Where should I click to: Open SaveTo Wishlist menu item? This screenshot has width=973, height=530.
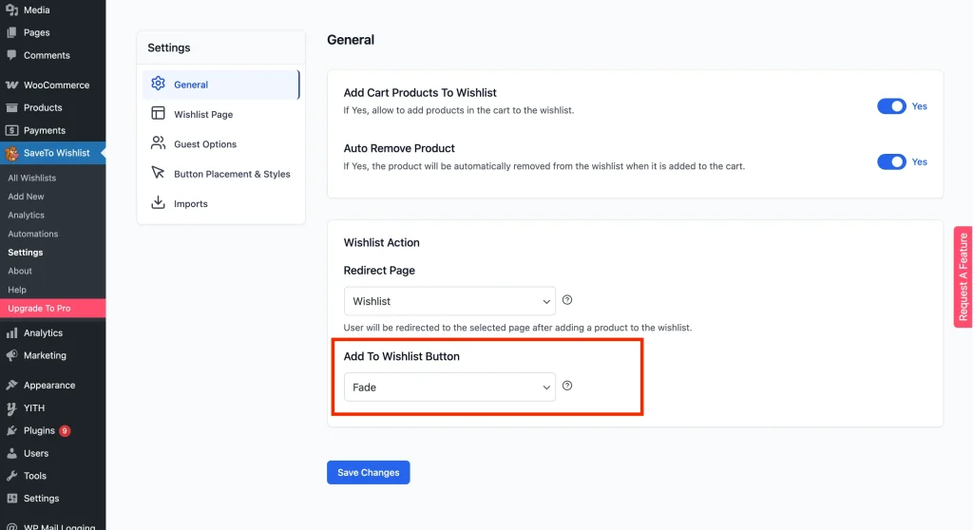point(53,153)
